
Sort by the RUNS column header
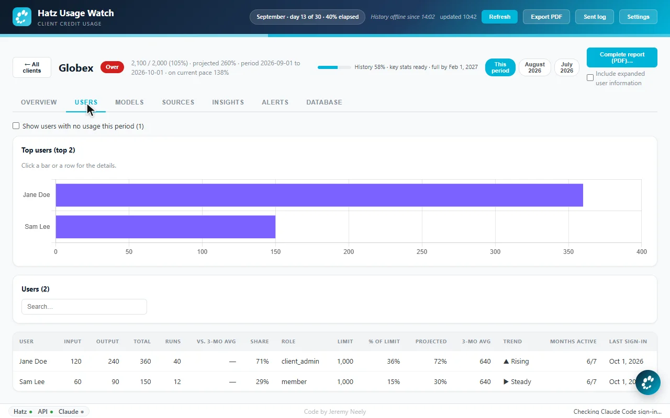click(173, 342)
